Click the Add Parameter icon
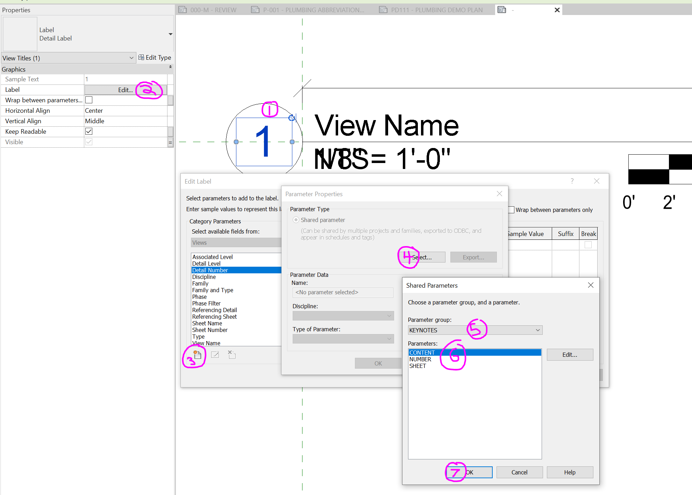The image size is (692, 495). 198,355
